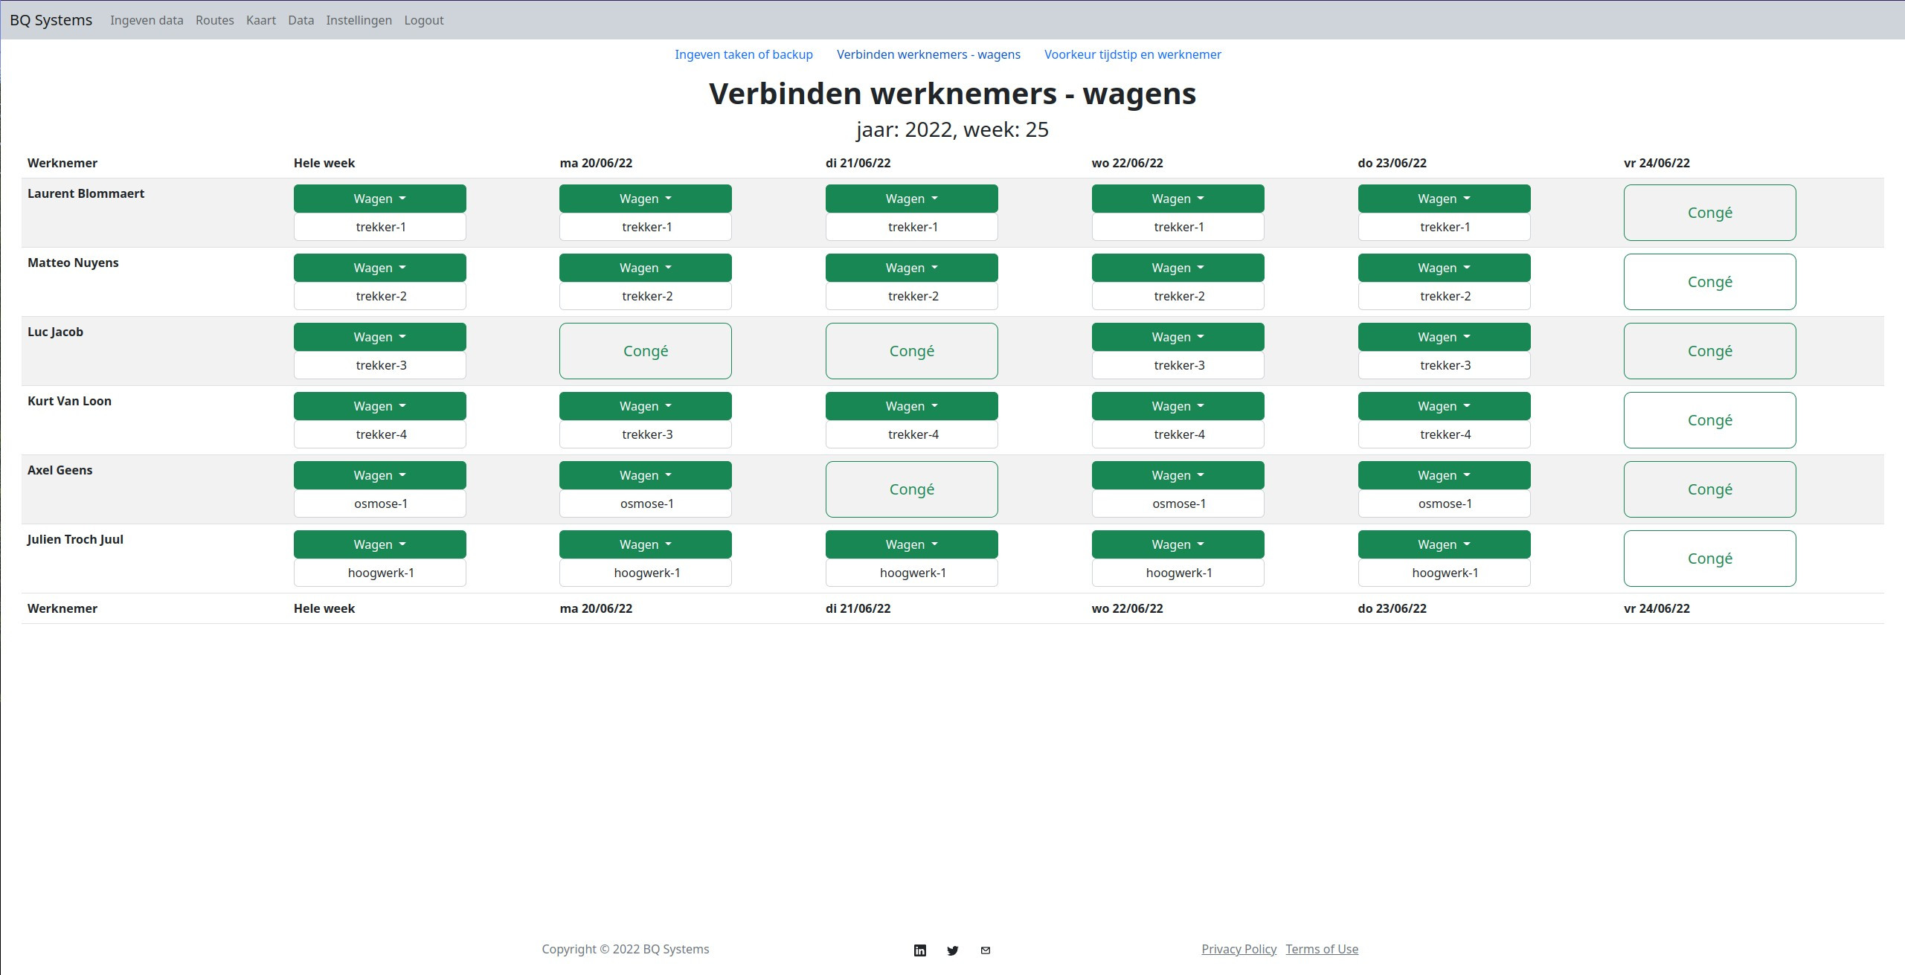This screenshot has height=975, width=1905.
Task: Click the top Hele week column header
Action: pyautogui.click(x=324, y=163)
